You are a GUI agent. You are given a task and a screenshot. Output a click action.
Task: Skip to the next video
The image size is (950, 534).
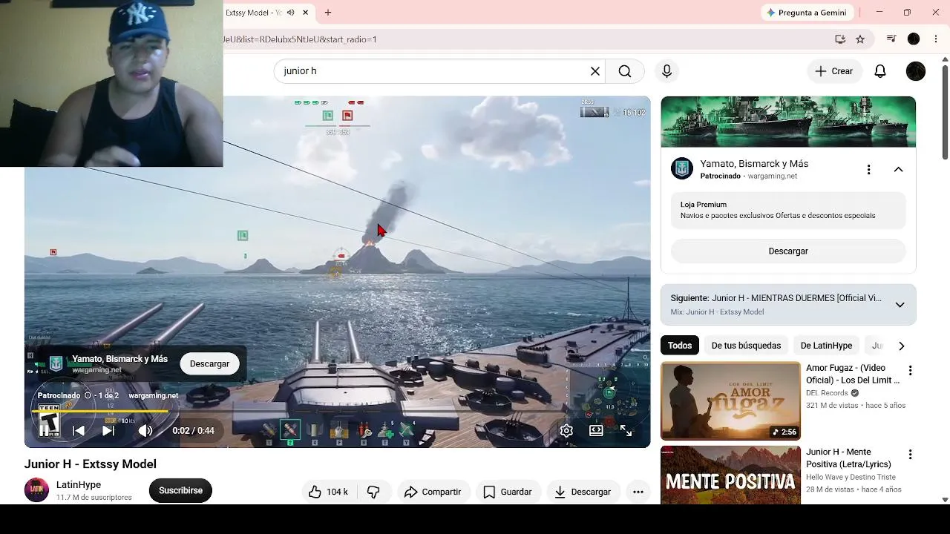108,431
